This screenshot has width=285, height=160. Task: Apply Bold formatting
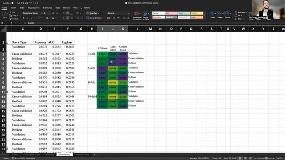(24, 18)
